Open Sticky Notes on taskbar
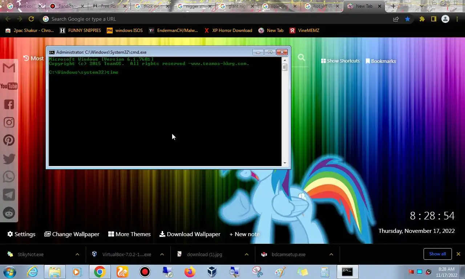The image size is (465, 279). 302,272
